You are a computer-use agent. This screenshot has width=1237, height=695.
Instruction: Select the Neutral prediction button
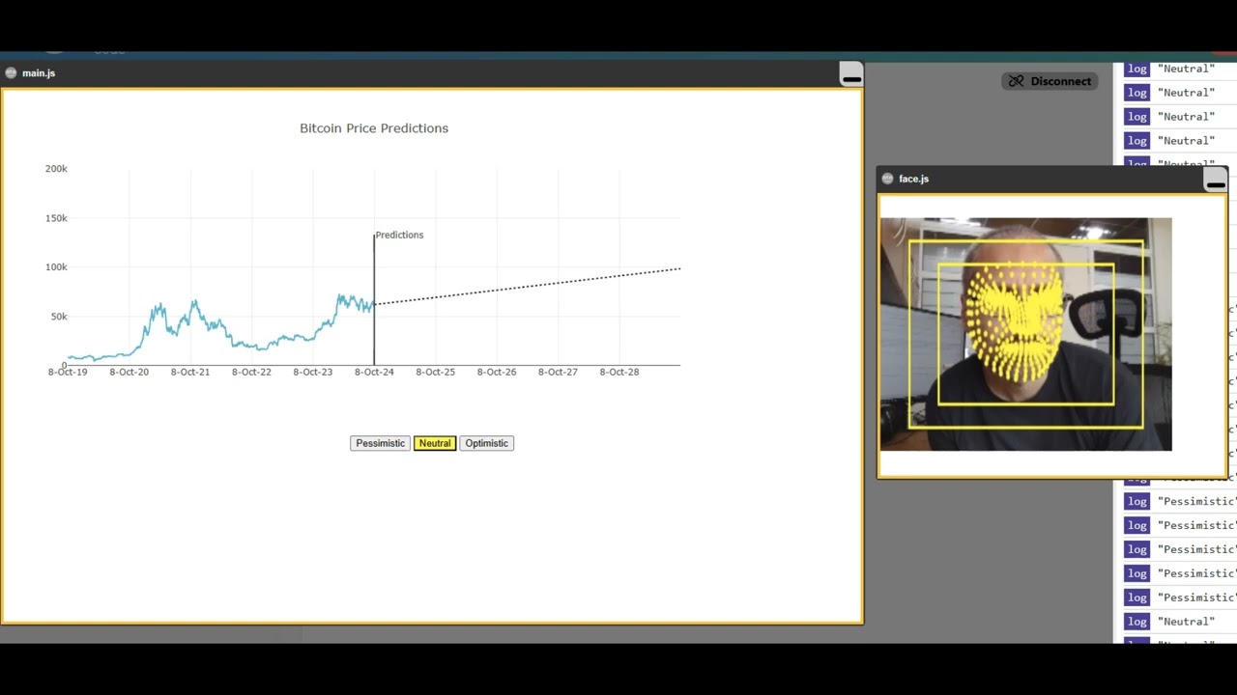[435, 443]
